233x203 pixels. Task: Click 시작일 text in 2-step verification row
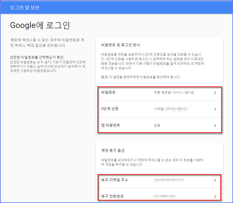point(159,109)
